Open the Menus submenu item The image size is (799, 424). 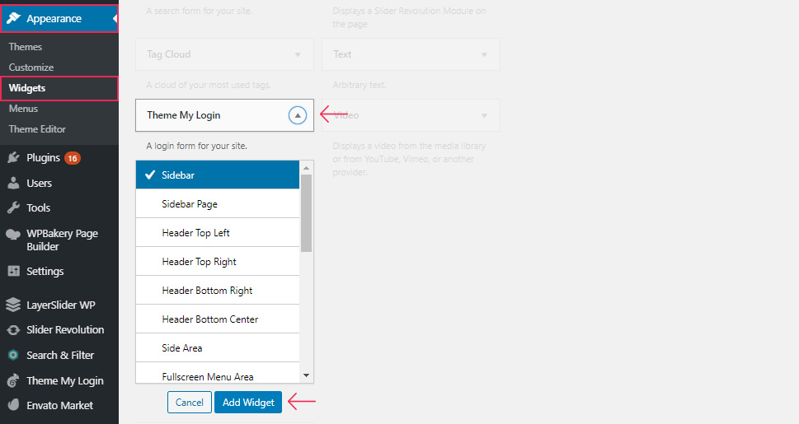pyautogui.click(x=23, y=109)
